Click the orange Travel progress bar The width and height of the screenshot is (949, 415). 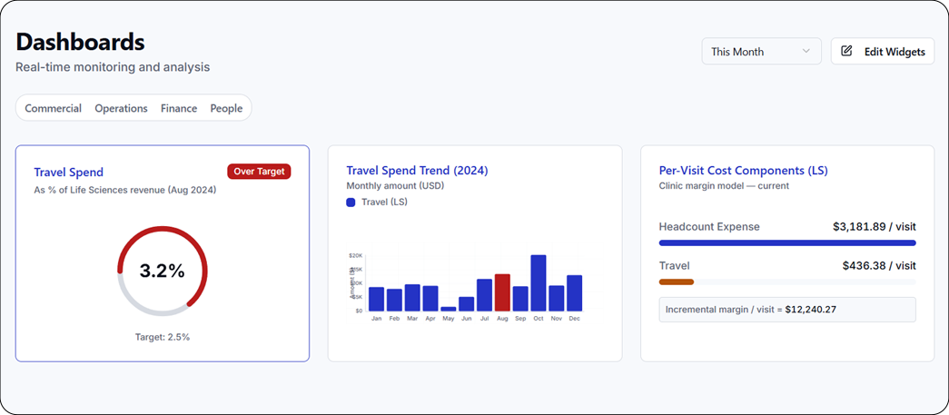(677, 282)
